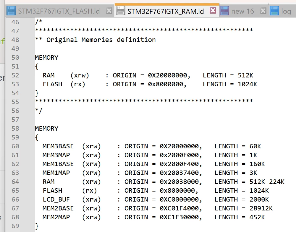Viewport: 296px width, 232px height.
Task: Click MEM1BASE region name
Action: point(58,164)
